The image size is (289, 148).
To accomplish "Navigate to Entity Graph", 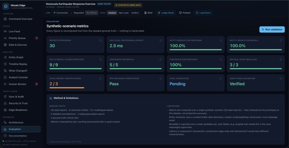I will [21, 57].
